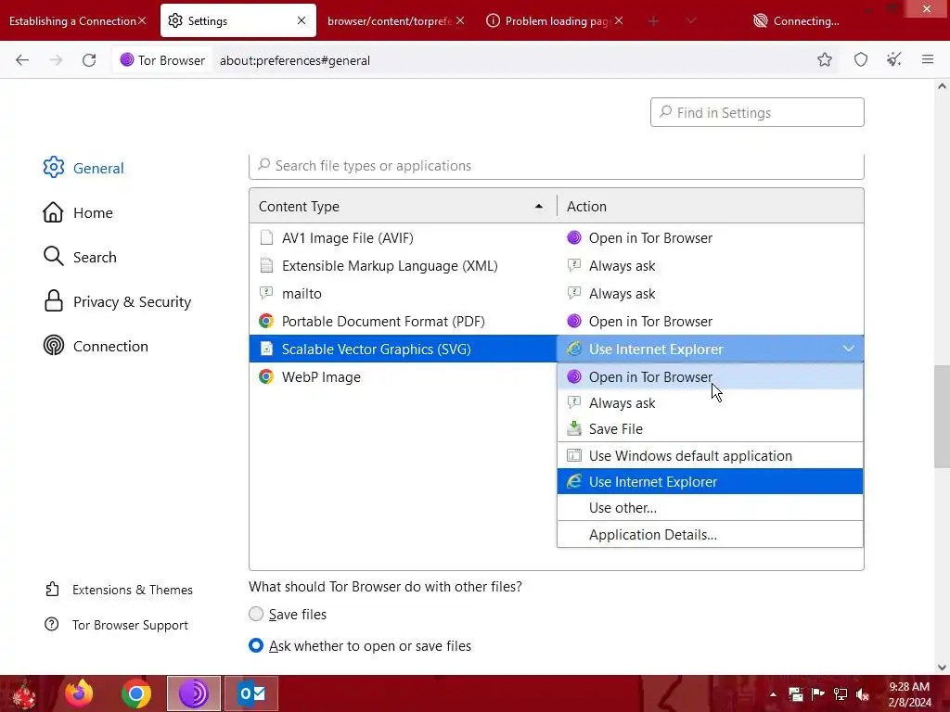Close the Problem loading page tab
Image resolution: width=950 pixels, height=712 pixels.
(x=619, y=20)
